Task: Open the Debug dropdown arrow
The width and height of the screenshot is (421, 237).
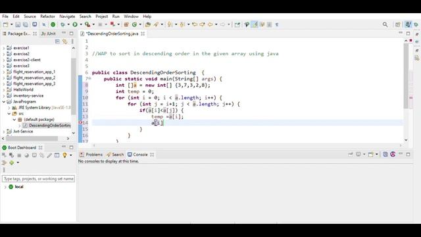Action: coord(68,24)
